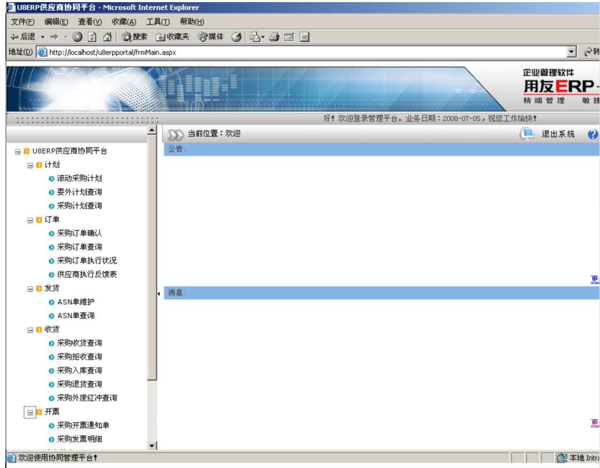Click the Discuss icon in toolbar

[305, 37]
